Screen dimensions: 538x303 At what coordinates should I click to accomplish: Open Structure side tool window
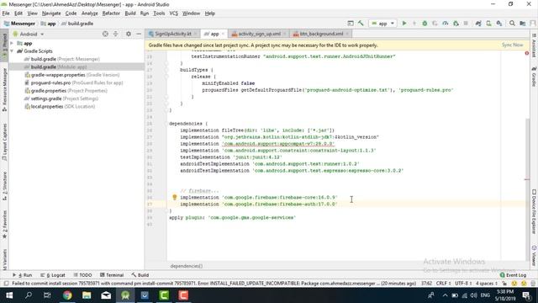4,186
